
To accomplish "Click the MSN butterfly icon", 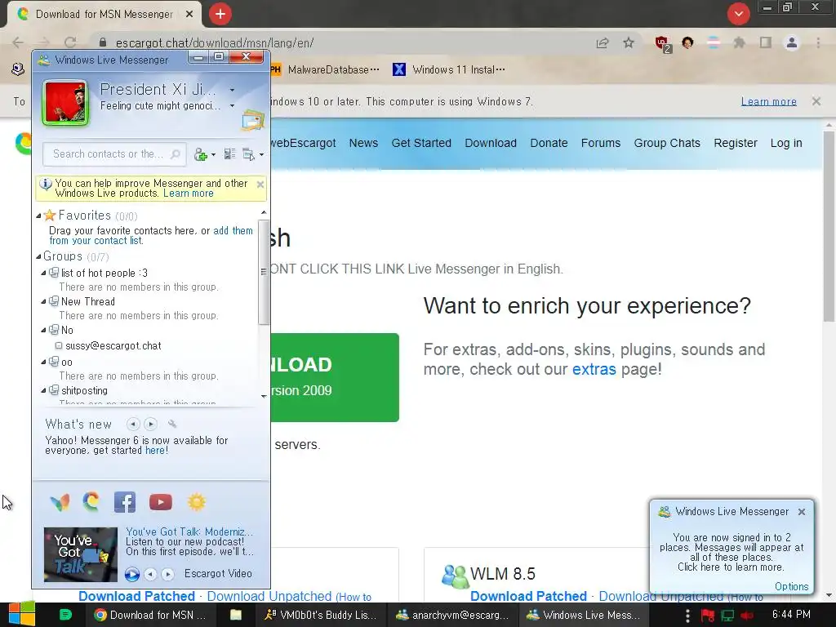I will tap(60, 502).
